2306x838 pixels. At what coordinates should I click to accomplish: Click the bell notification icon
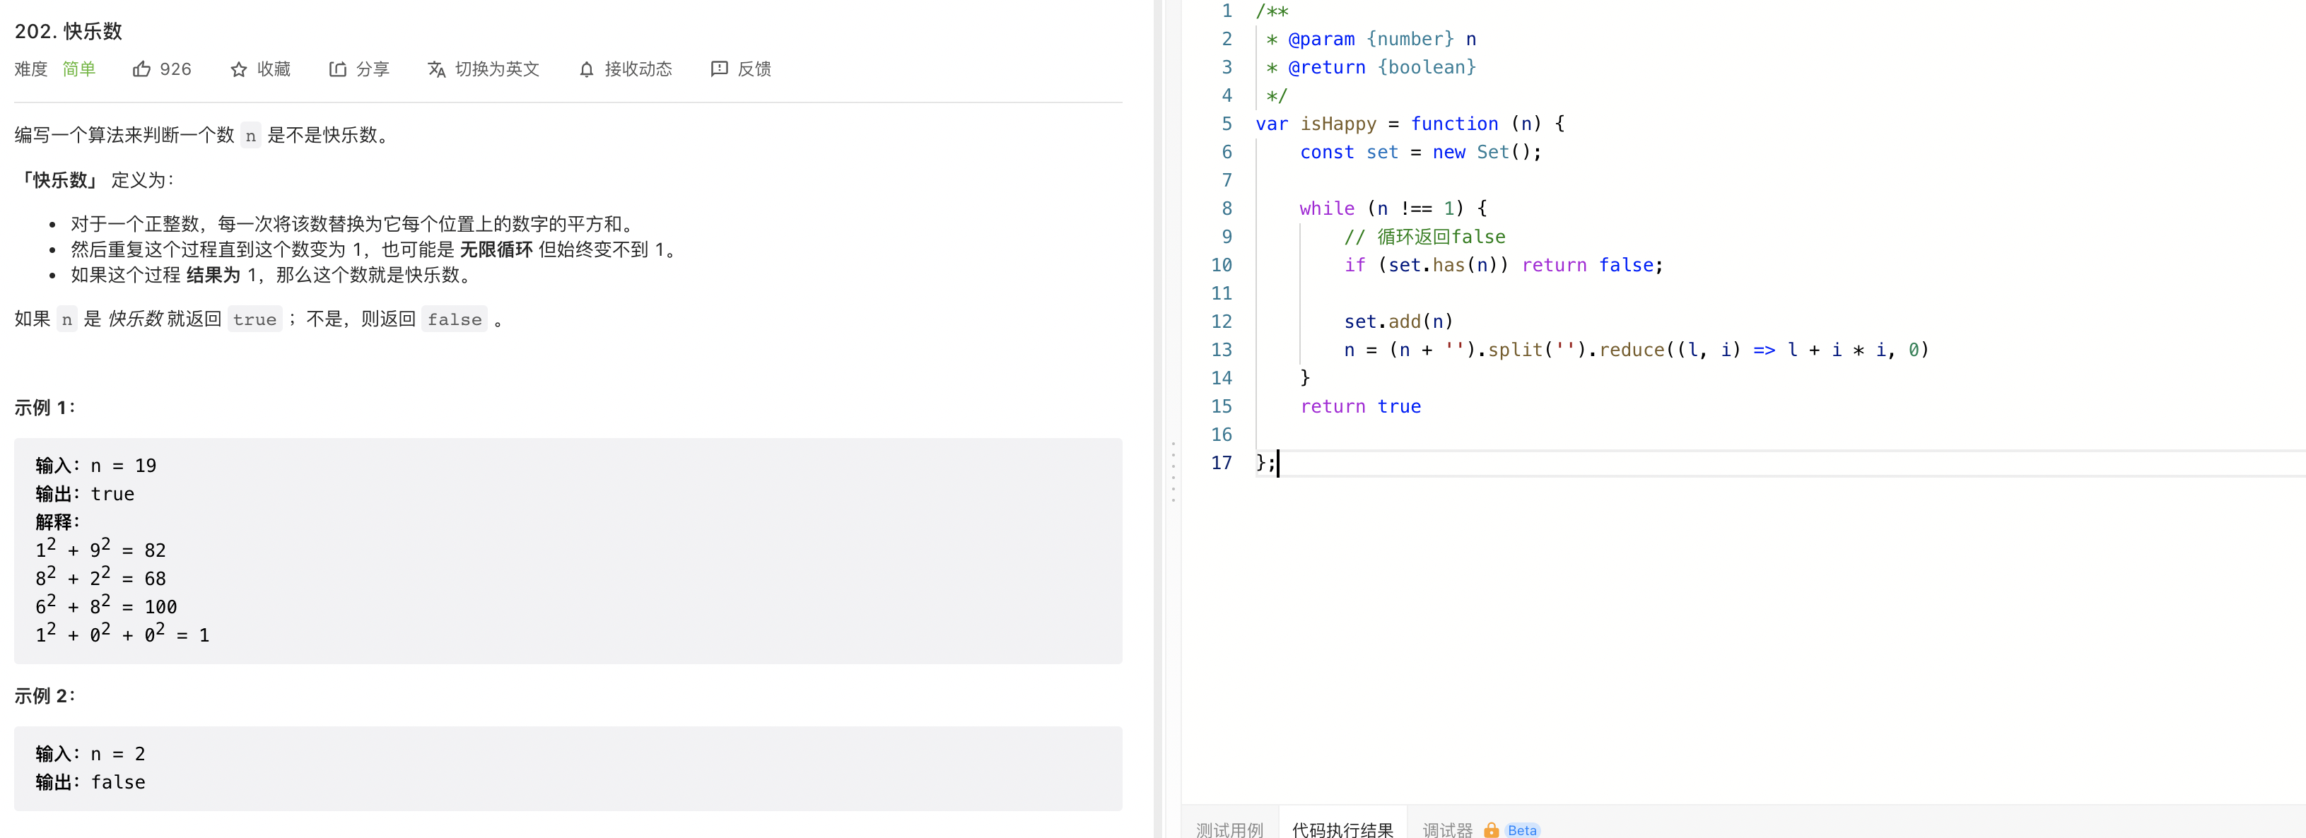(586, 69)
